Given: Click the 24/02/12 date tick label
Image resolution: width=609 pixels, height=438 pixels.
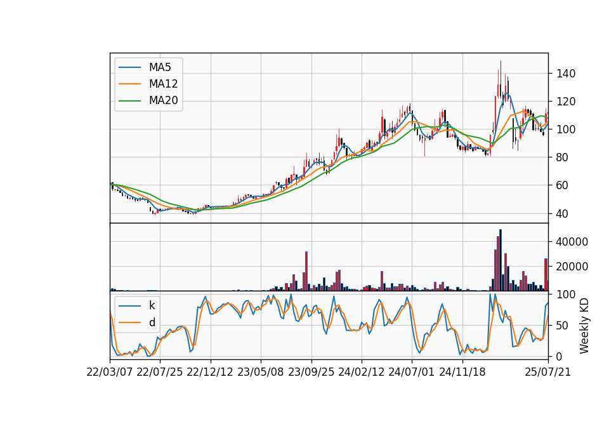Looking at the screenshot, I should pos(361,372).
